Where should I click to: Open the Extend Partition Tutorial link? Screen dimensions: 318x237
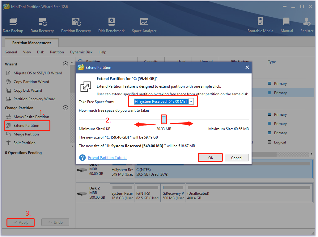click(x=108, y=158)
